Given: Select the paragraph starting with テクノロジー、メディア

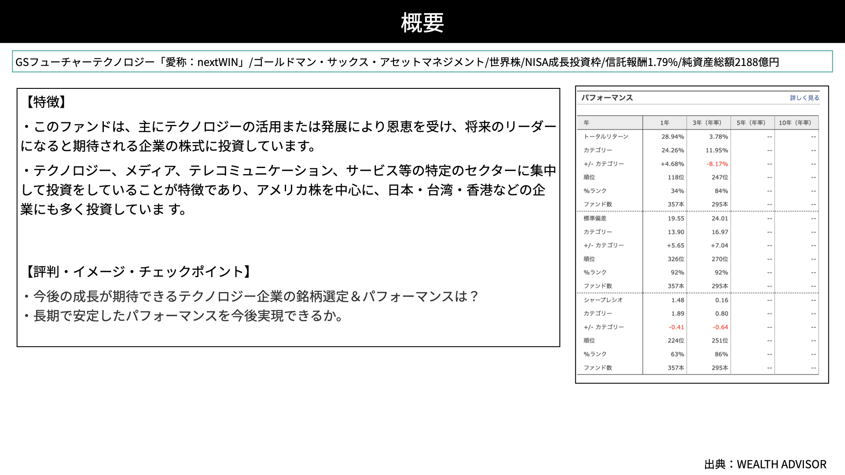Looking at the screenshot, I should pos(289,190).
